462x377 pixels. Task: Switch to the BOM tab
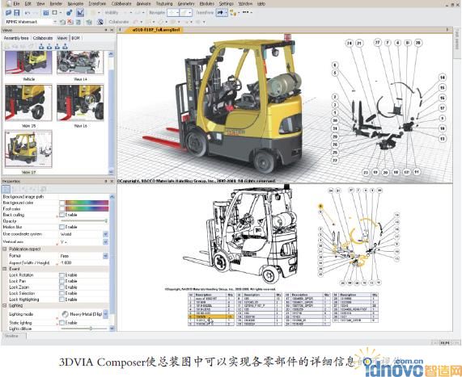(x=75, y=38)
